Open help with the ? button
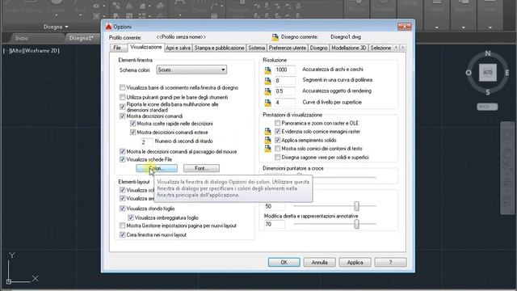 [390, 262]
